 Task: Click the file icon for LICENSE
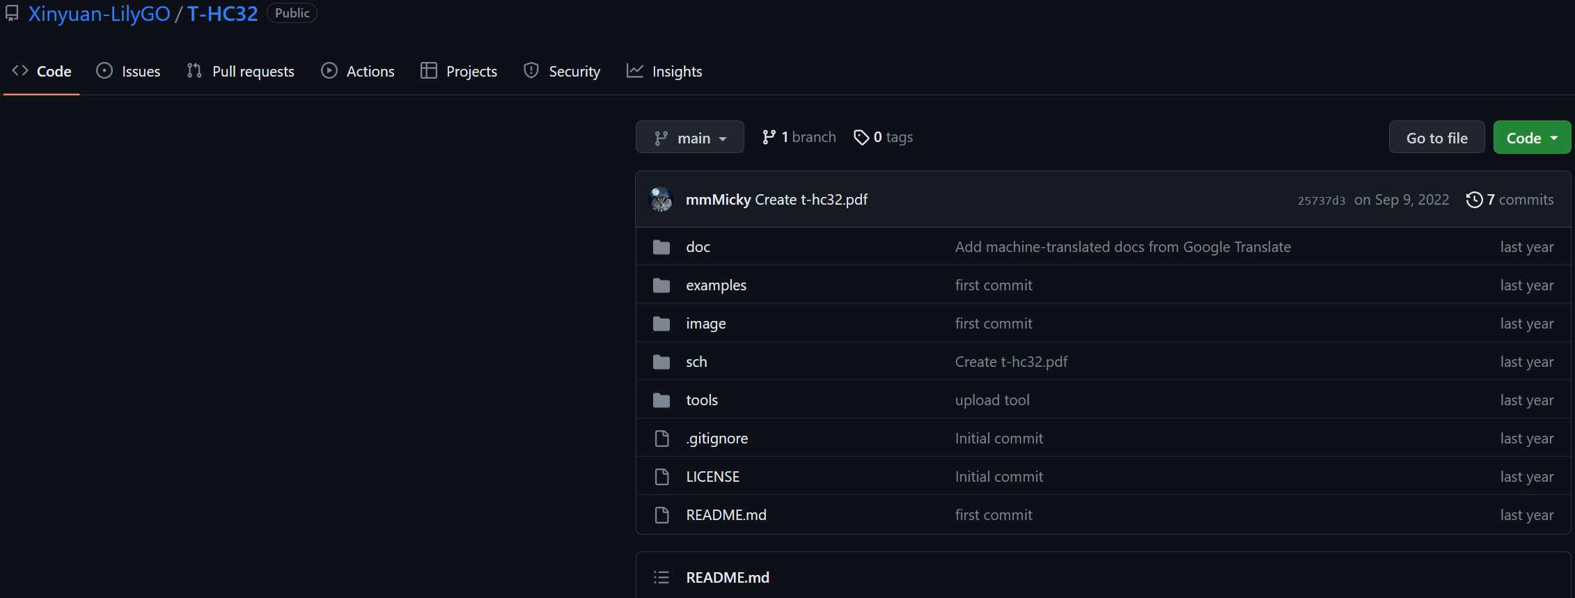click(x=661, y=477)
